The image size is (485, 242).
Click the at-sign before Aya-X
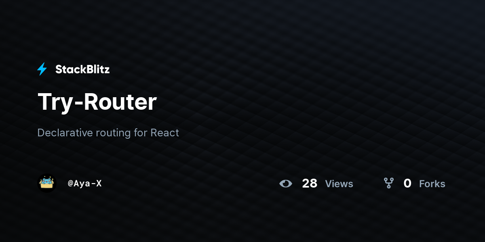tap(70, 184)
